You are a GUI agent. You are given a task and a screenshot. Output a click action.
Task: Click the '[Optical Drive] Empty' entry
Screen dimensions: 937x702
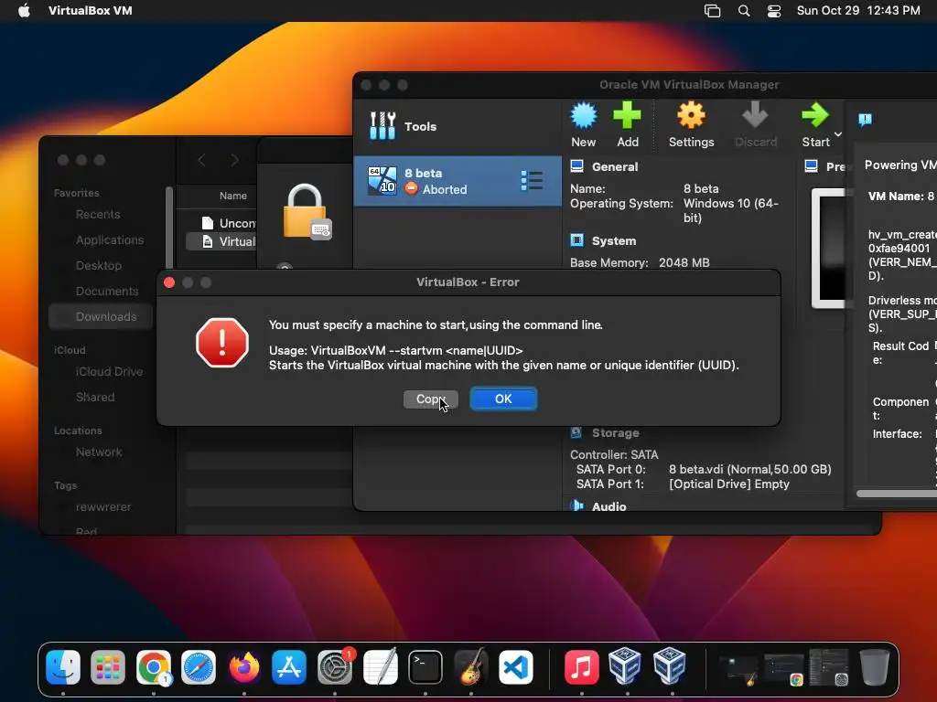click(x=729, y=484)
